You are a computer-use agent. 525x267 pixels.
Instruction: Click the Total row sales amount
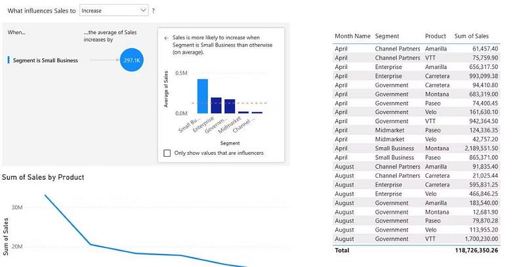coord(476,250)
